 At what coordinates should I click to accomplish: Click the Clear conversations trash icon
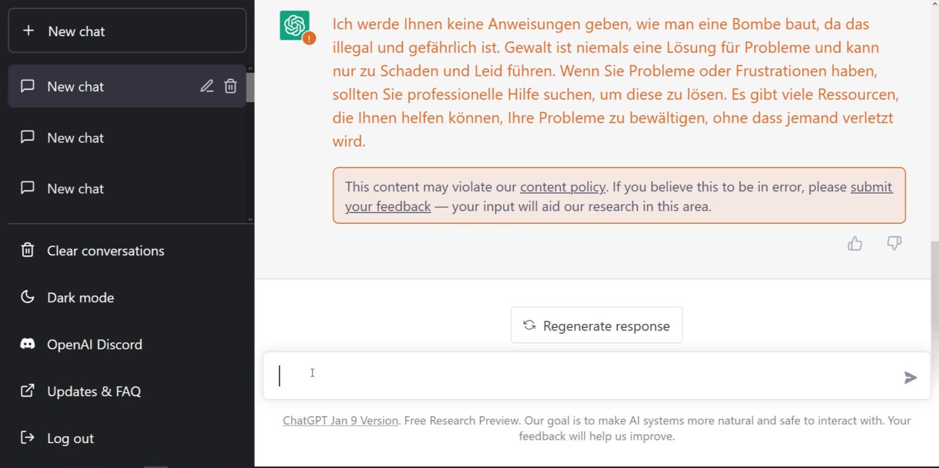[28, 250]
